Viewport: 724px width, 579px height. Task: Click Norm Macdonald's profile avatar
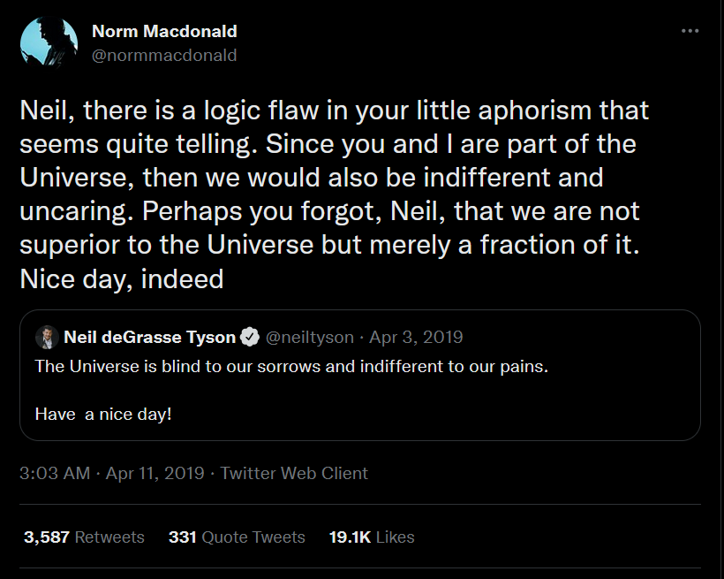(x=49, y=42)
